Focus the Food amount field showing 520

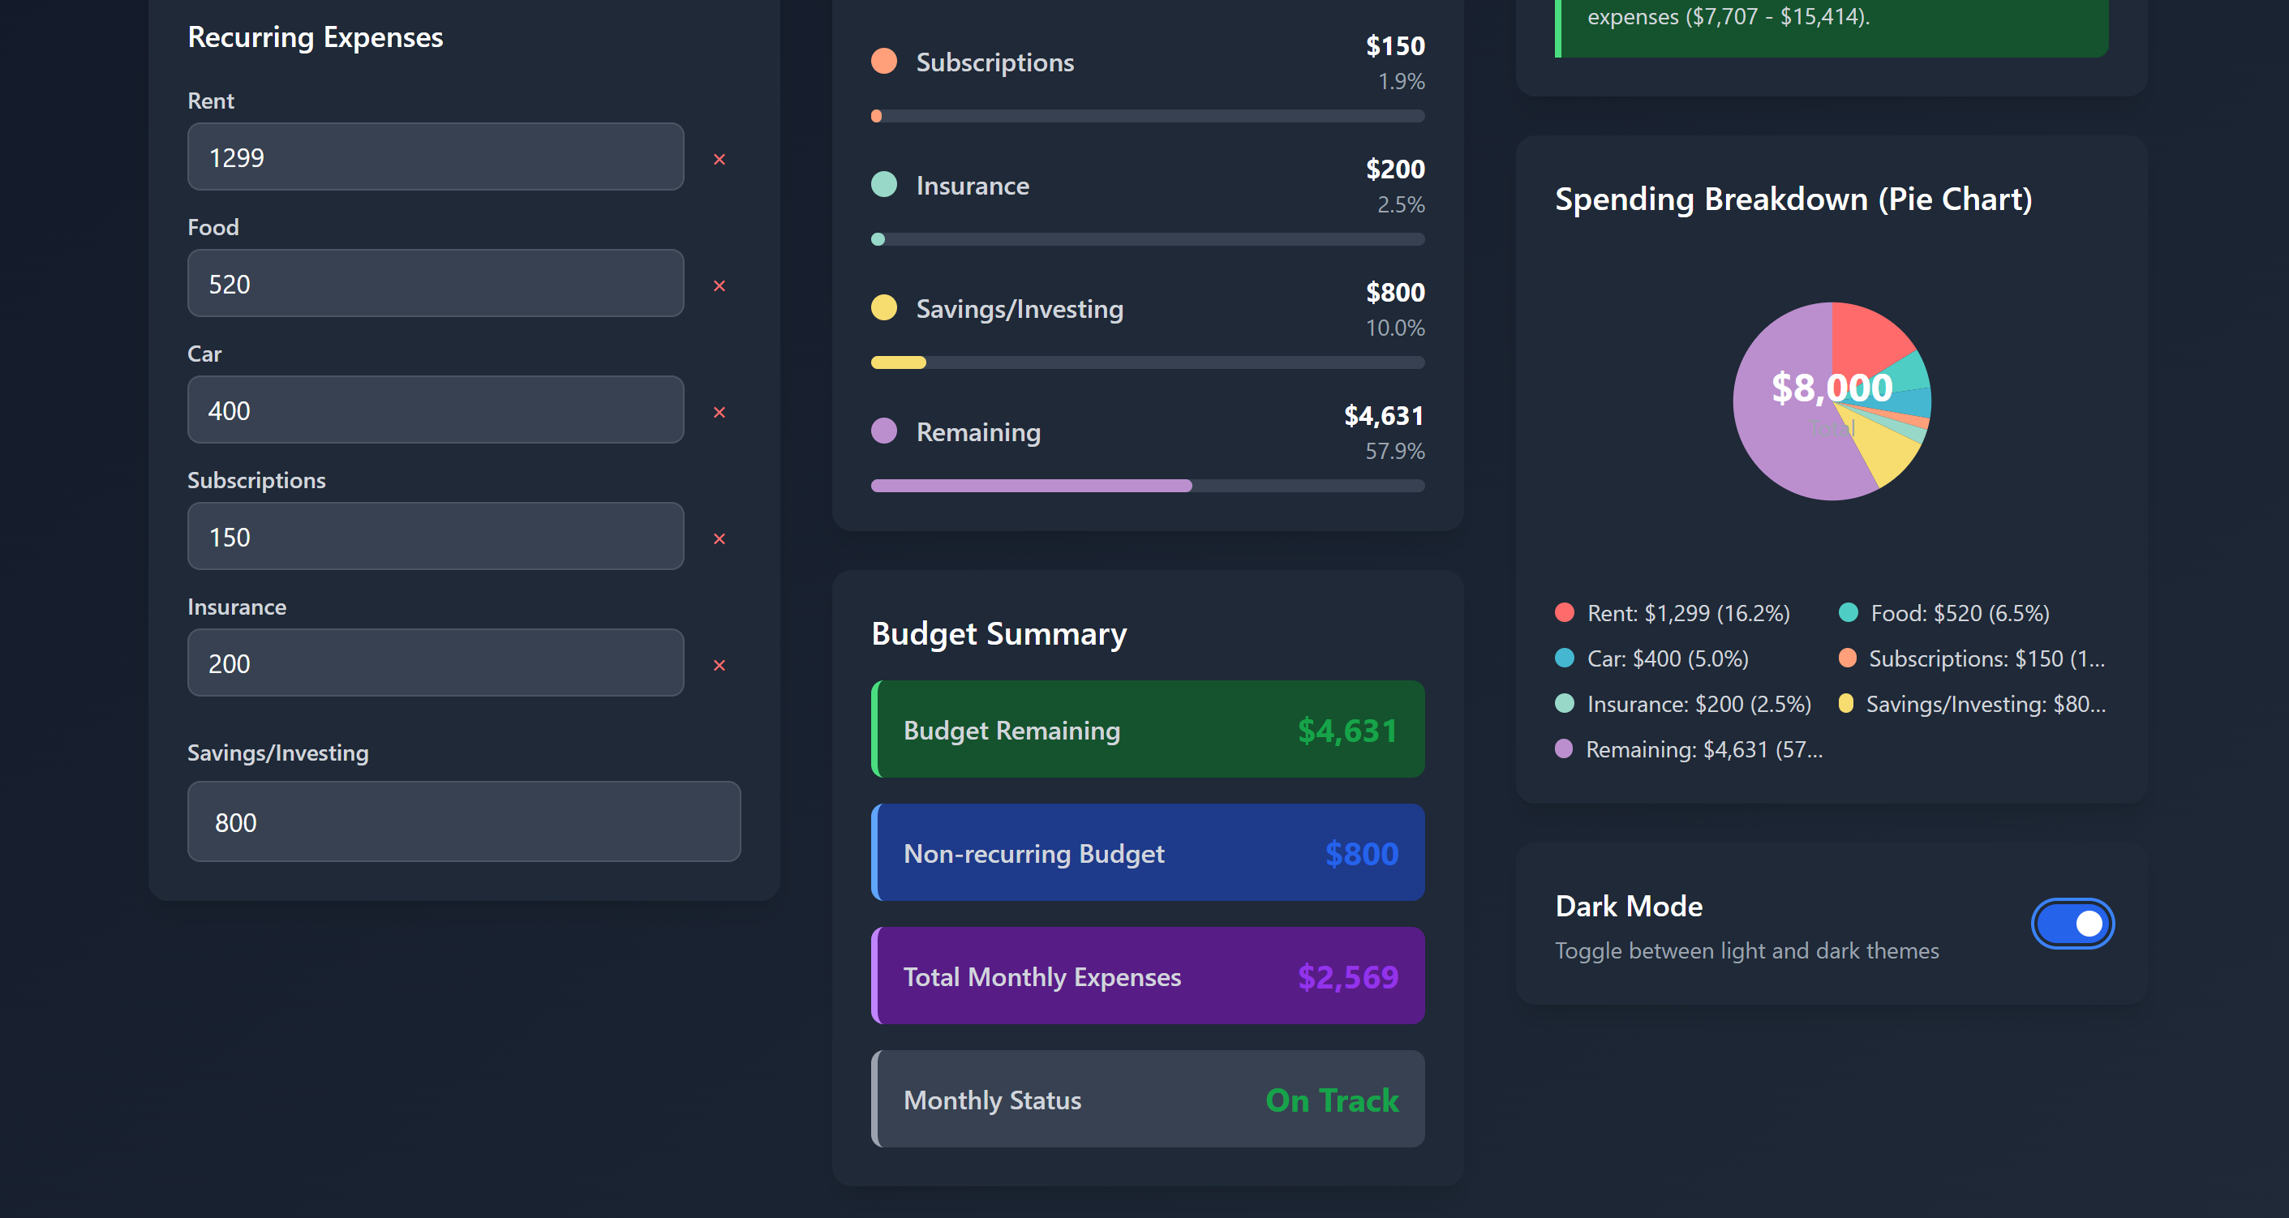click(x=436, y=283)
